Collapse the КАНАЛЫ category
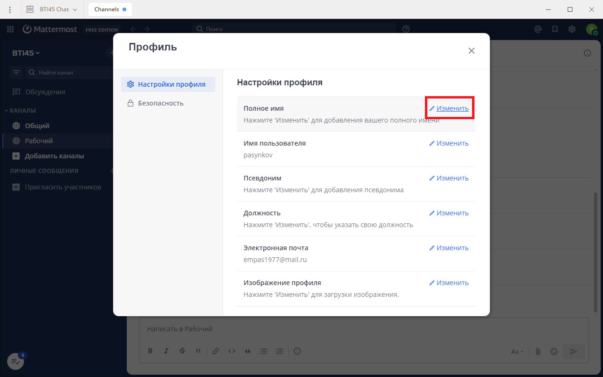Screen dimensions: 603x377 [20, 111]
